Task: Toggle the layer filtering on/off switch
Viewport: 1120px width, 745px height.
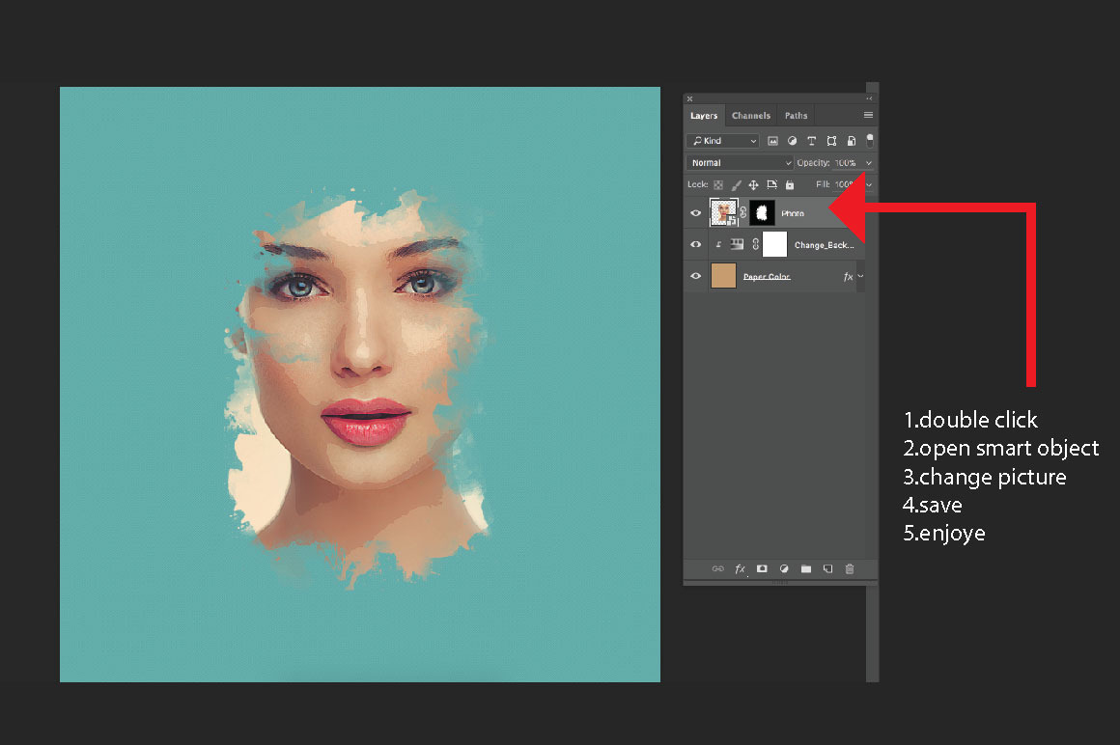Action: [870, 140]
